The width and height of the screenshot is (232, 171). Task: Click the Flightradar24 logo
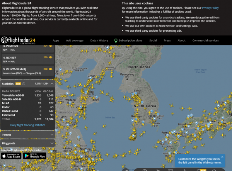tap(18, 40)
